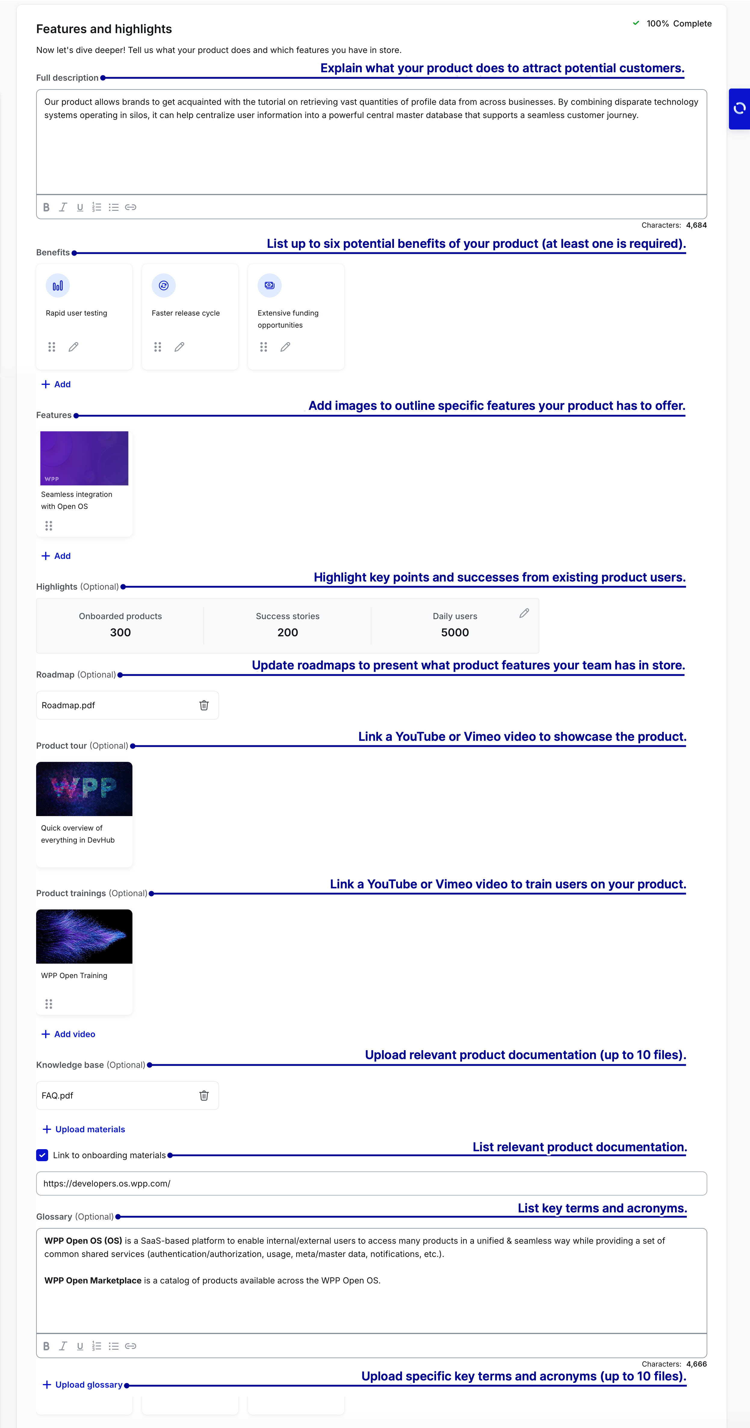Click numbered list icon in Glossary toolbar
This screenshot has height=1428, width=750.
97,1346
